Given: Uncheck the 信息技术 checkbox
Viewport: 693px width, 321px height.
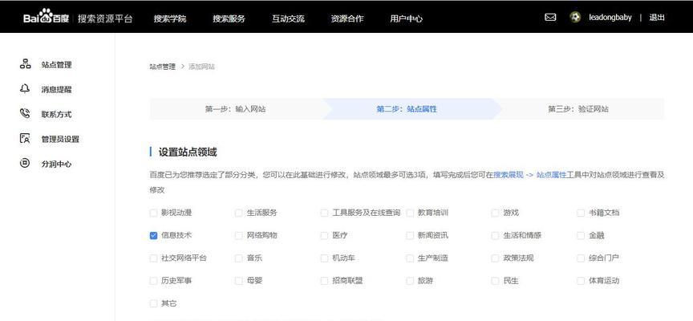Looking at the screenshot, I should tap(153, 236).
